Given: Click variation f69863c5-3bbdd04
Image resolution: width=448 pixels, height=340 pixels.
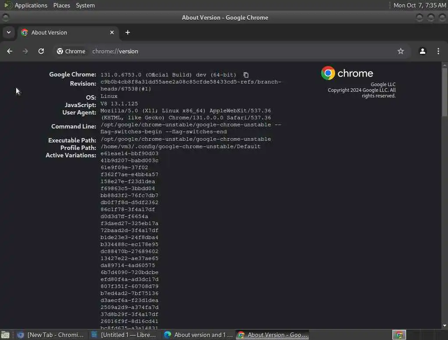Looking at the screenshot, I should click(128, 188).
